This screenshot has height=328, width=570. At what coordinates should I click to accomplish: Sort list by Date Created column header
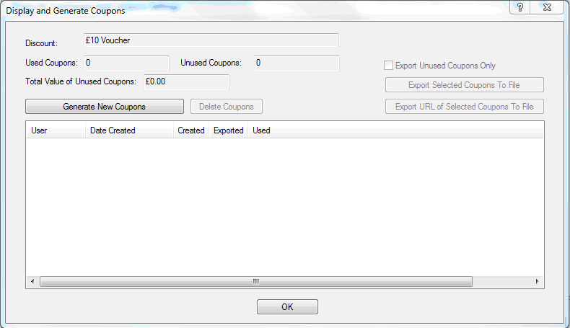pos(129,130)
